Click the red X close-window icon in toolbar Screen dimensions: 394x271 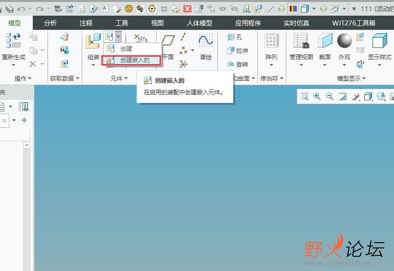point(187,9)
